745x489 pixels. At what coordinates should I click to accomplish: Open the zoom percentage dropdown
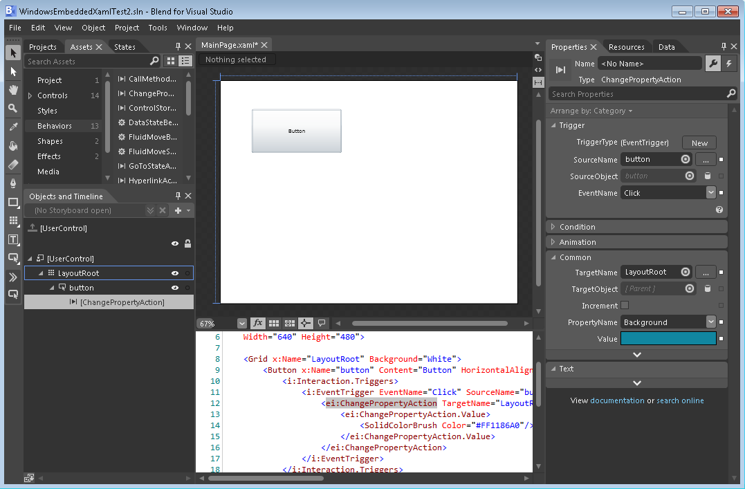coord(242,324)
